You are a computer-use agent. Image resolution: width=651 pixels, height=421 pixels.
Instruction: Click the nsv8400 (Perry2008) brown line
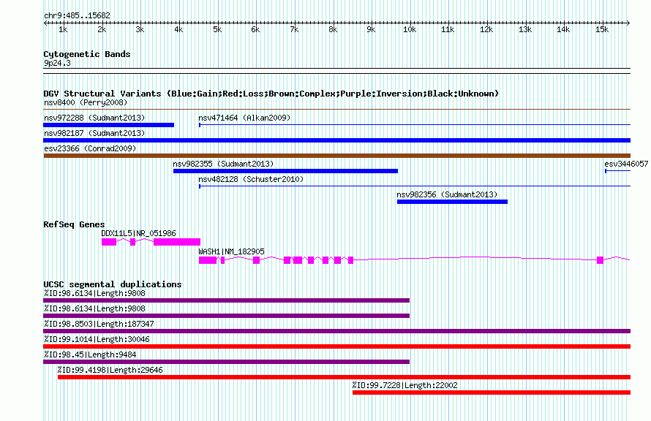[336, 110]
